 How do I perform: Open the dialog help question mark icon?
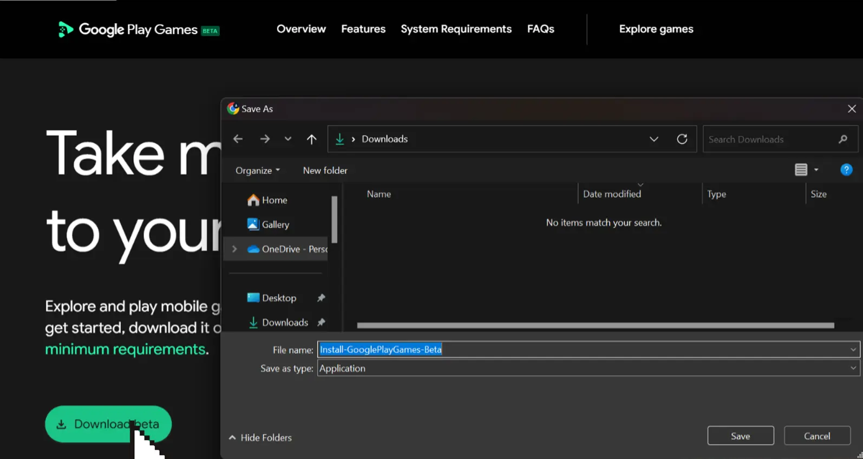click(x=846, y=170)
